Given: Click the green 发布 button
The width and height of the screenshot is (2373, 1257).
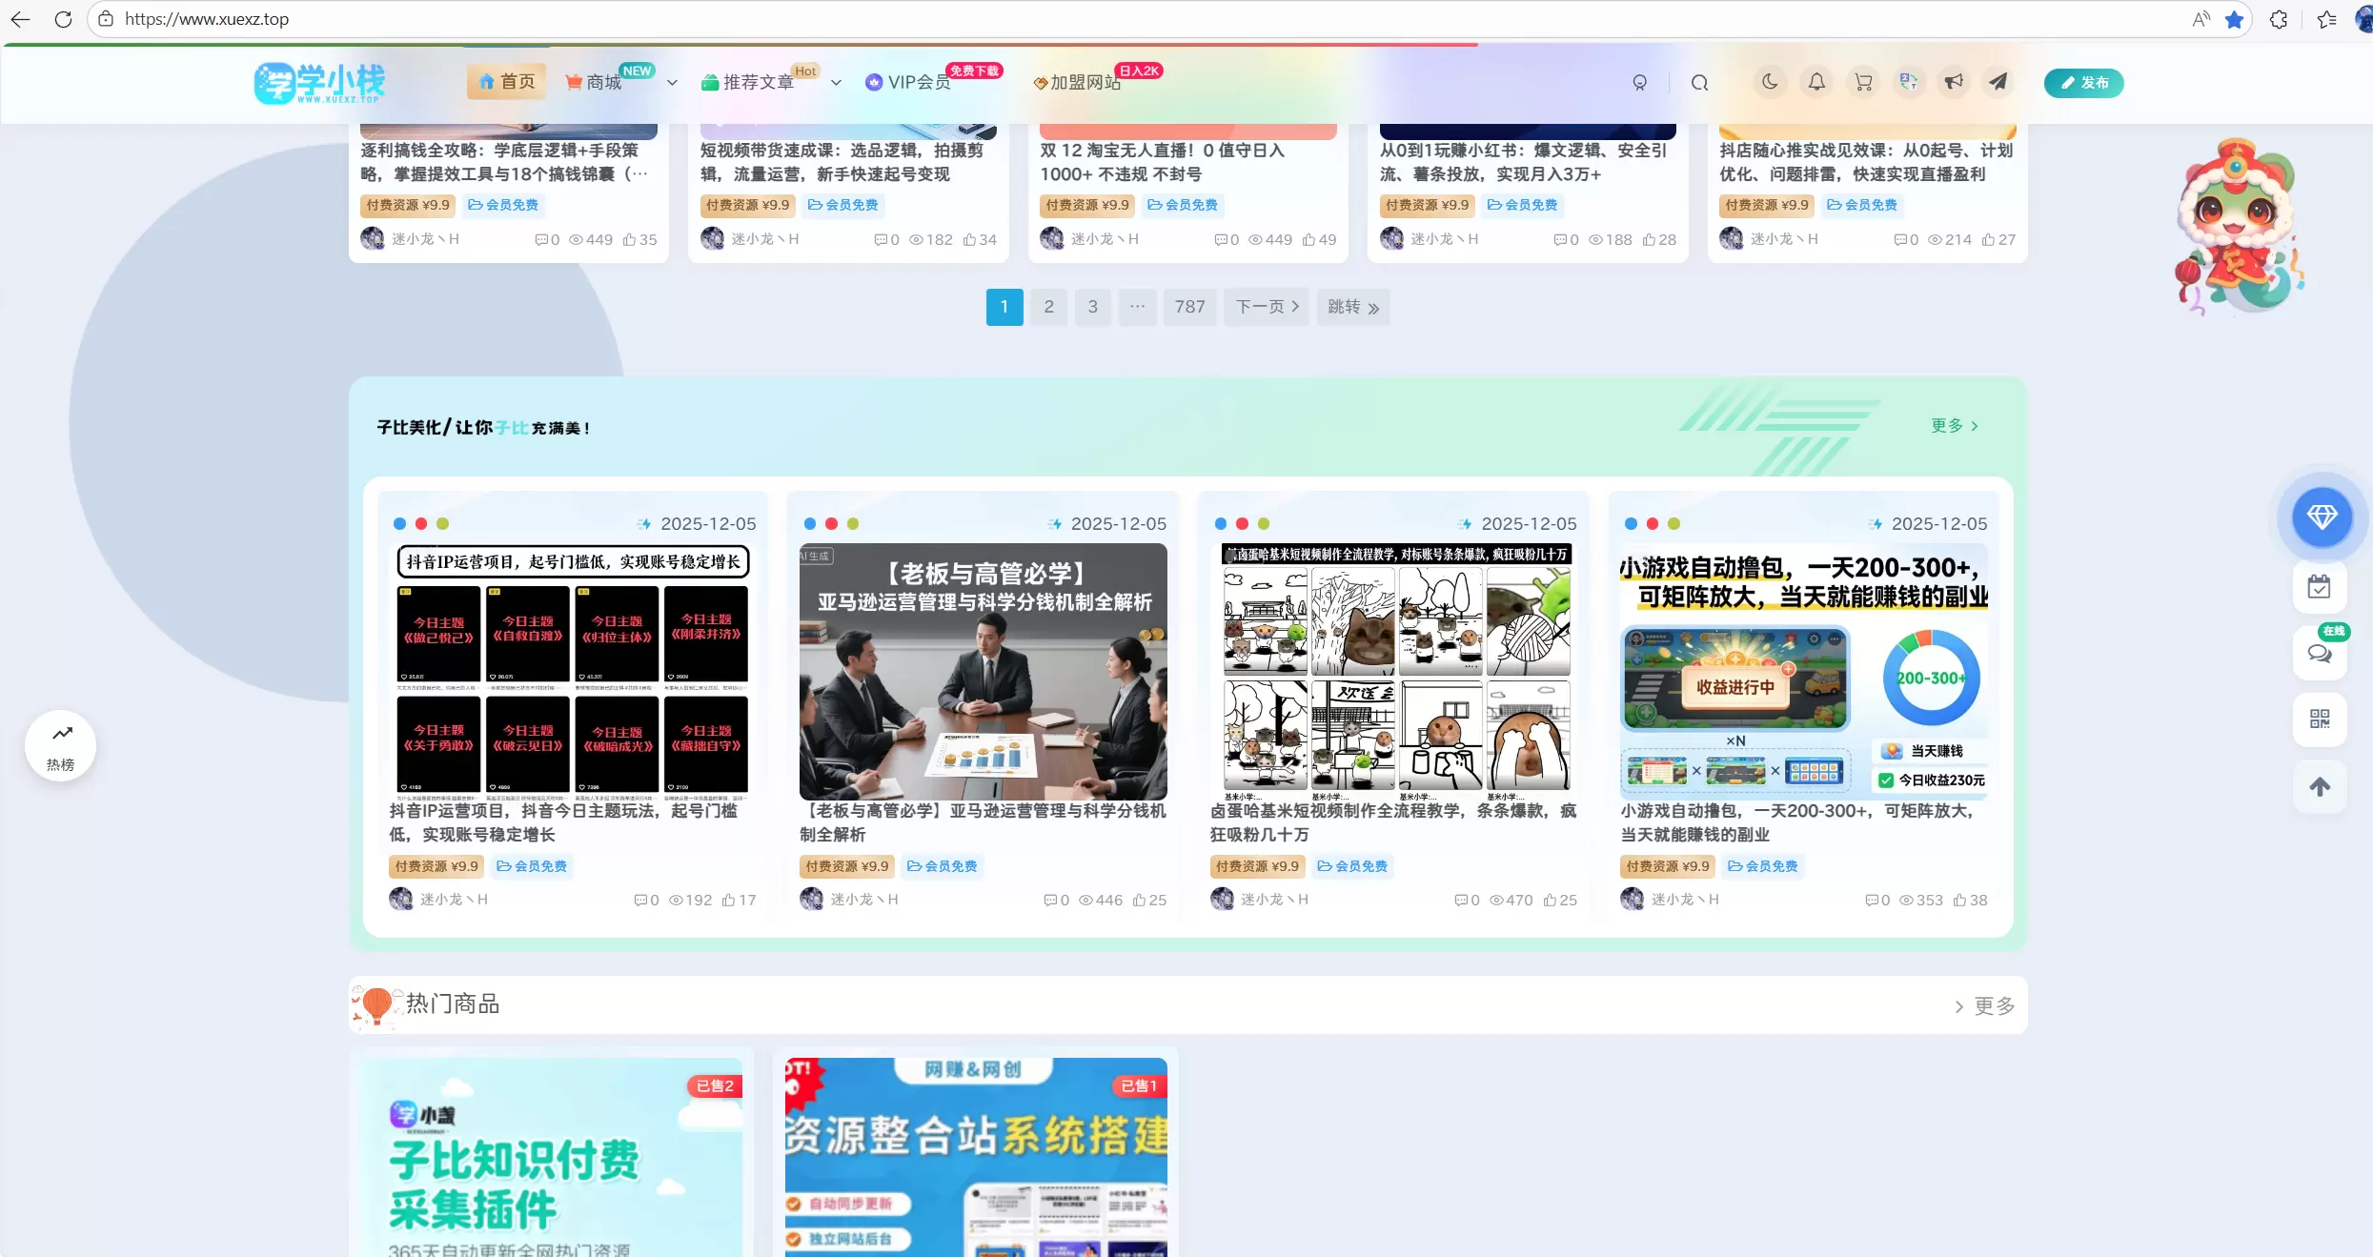Looking at the screenshot, I should [2083, 83].
